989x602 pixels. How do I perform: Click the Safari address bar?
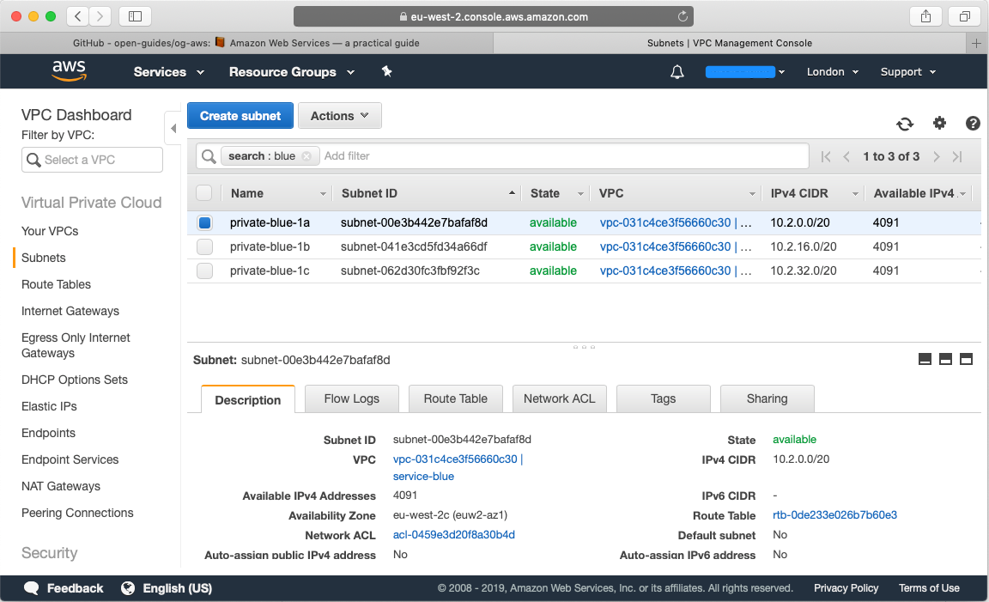(x=494, y=16)
